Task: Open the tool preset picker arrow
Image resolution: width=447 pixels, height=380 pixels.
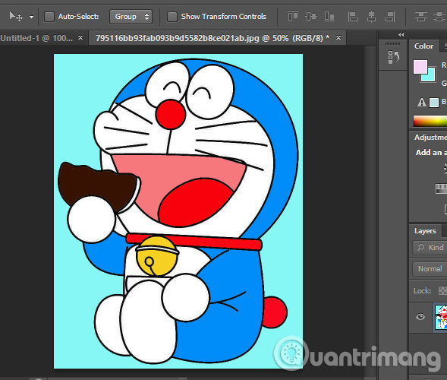Action: 31,17
